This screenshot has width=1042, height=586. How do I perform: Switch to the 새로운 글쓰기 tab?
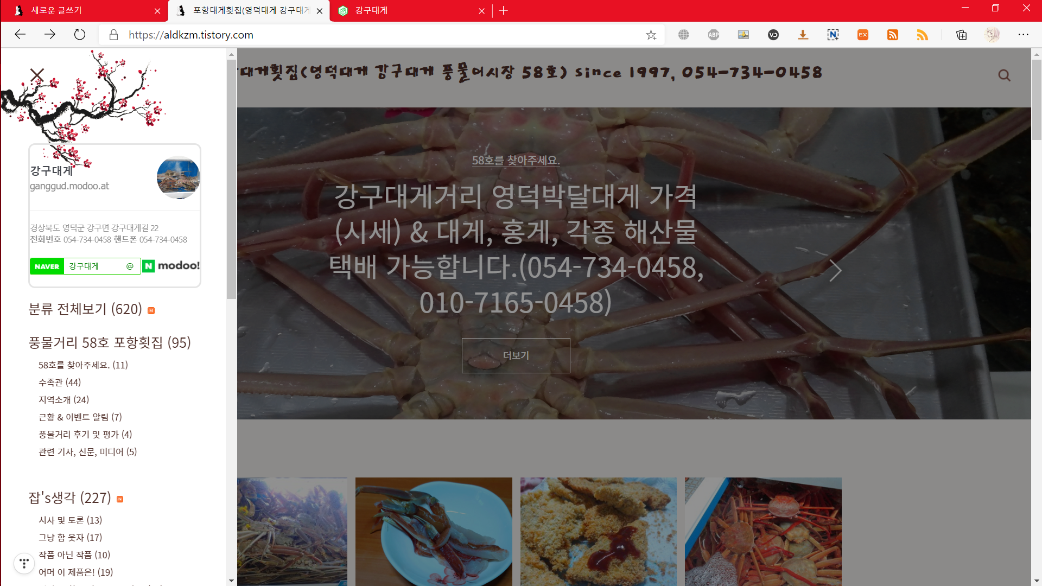pyautogui.click(x=56, y=10)
